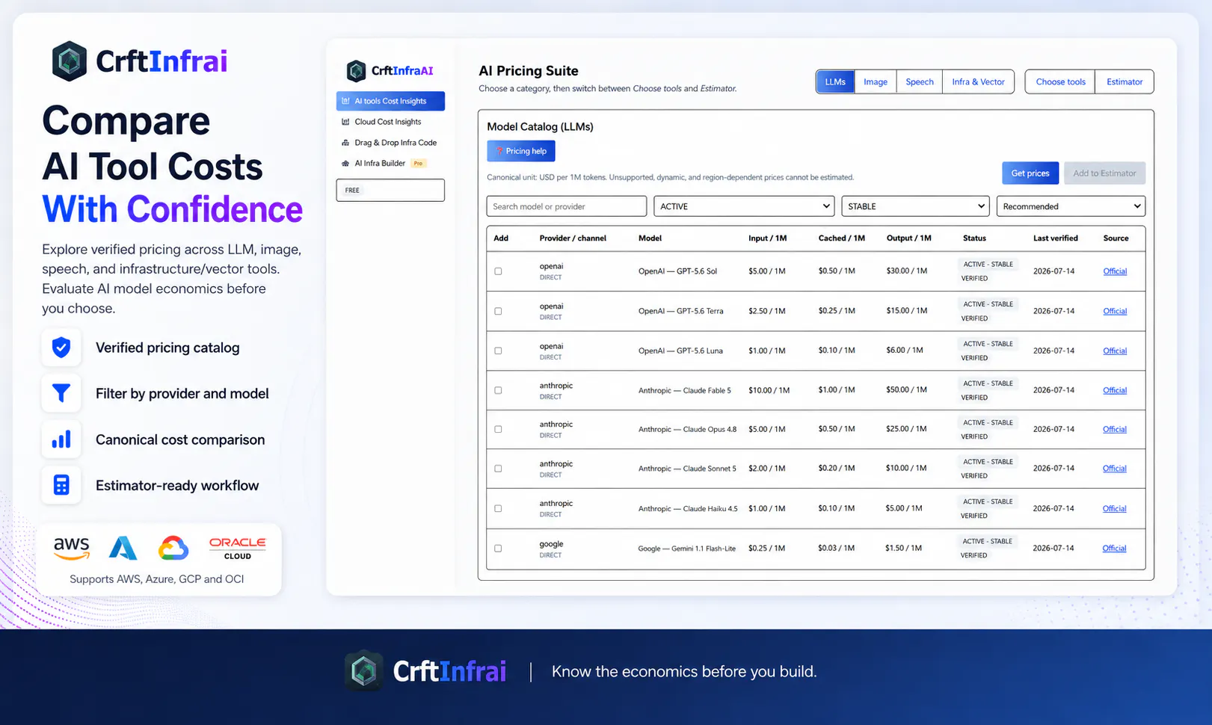Switch to the LLMs tab
The width and height of the screenshot is (1212, 725).
pos(835,81)
